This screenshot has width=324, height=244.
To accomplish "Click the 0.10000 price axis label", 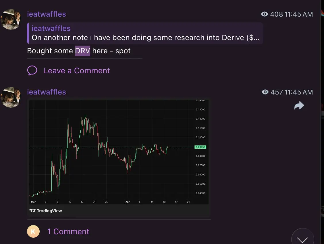I will click(200, 137).
